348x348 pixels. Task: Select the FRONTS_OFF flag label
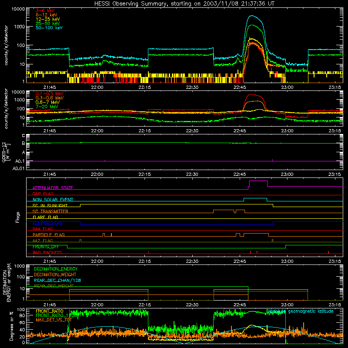click(x=46, y=247)
